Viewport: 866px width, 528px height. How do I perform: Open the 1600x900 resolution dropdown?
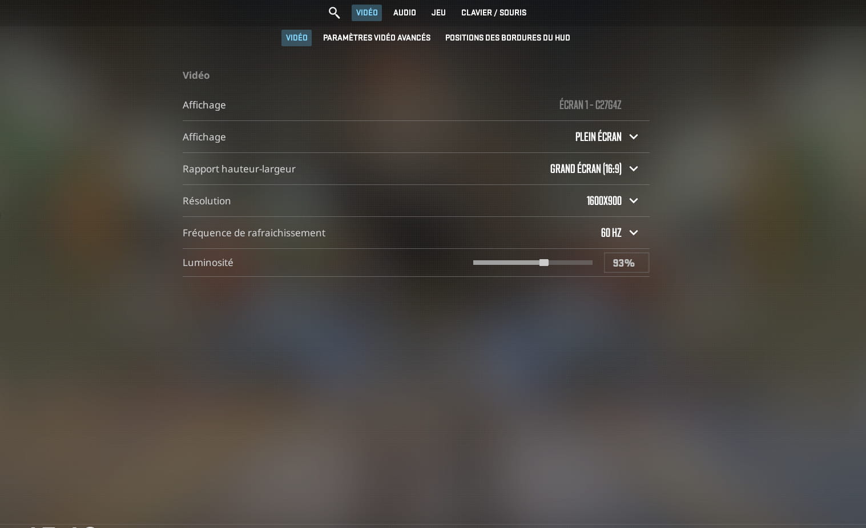612,201
